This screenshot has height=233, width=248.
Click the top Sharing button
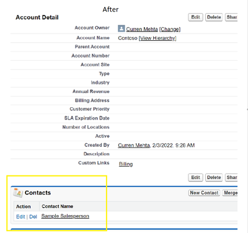[x=231, y=17]
